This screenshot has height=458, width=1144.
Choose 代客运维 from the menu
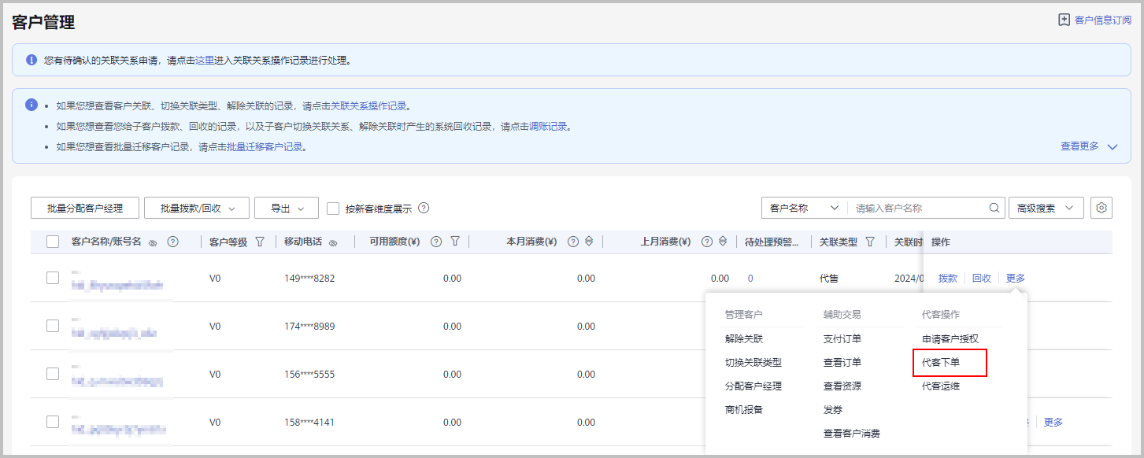click(x=941, y=386)
